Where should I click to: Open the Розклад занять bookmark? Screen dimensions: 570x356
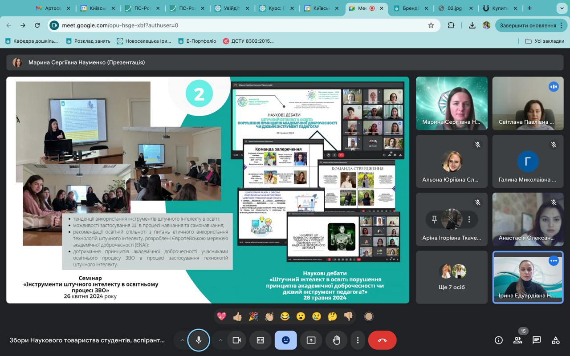click(x=88, y=41)
